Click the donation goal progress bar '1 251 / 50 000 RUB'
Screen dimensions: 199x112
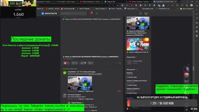[x=162, y=103]
